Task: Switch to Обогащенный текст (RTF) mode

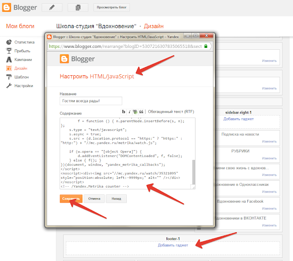Action: [x=171, y=112]
